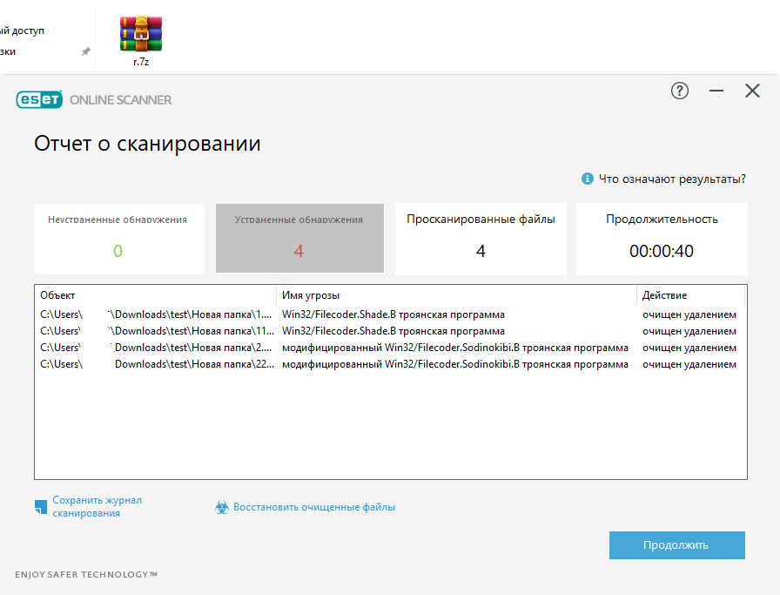Click the 'ONLINE SCANNER' title text

[x=121, y=100]
